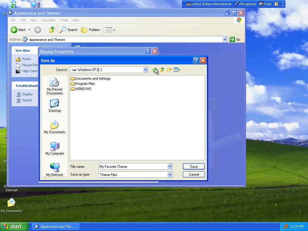Open My Network places shortcut
This screenshot has width=308, height=231.
[x=55, y=170]
